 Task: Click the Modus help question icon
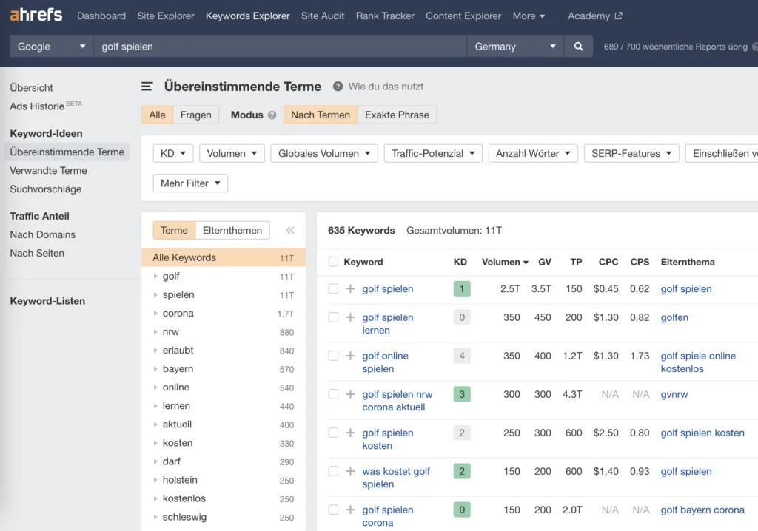(x=272, y=115)
